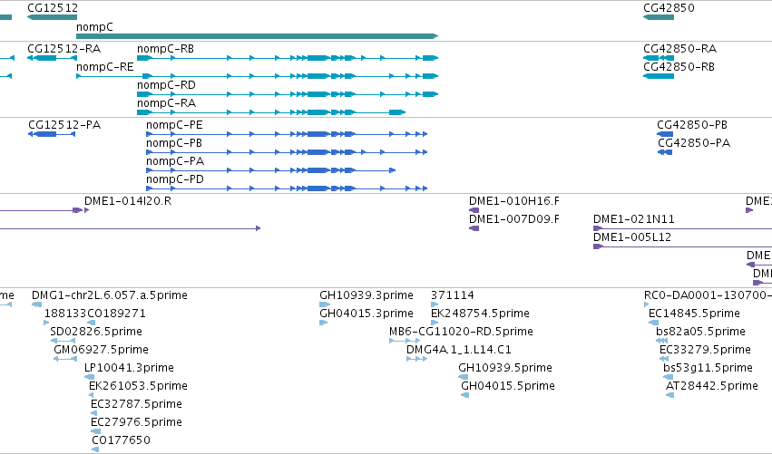The image size is (772, 454).
Task: Click the nompC-RB transcript label
Action: 165,49
